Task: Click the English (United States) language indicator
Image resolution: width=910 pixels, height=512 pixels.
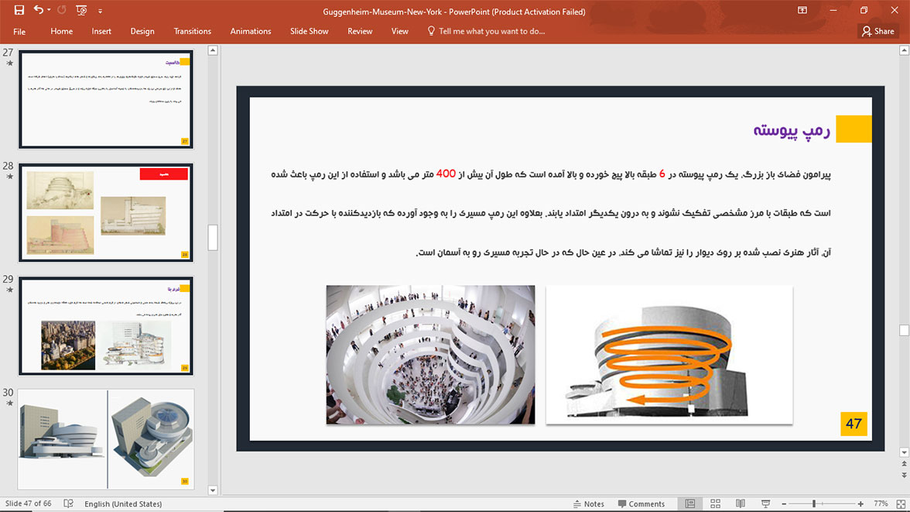Action: [123, 503]
